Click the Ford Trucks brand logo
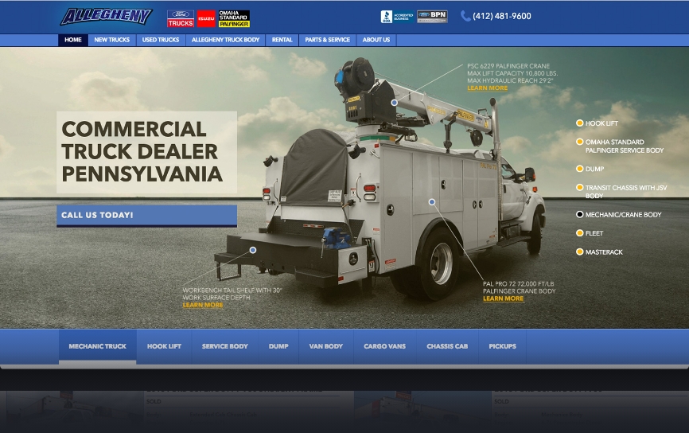This screenshot has width=689, height=433. (x=180, y=18)
